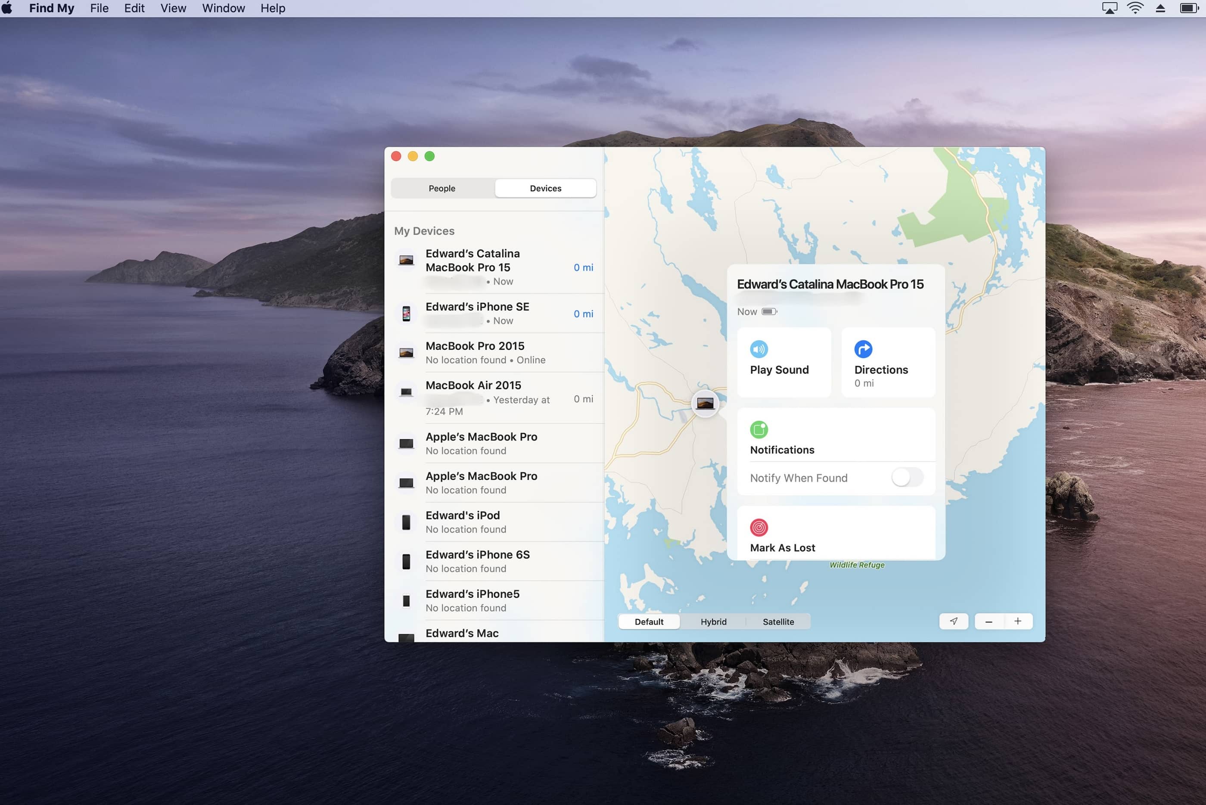Click the Edward's iPod device icon

406,522
